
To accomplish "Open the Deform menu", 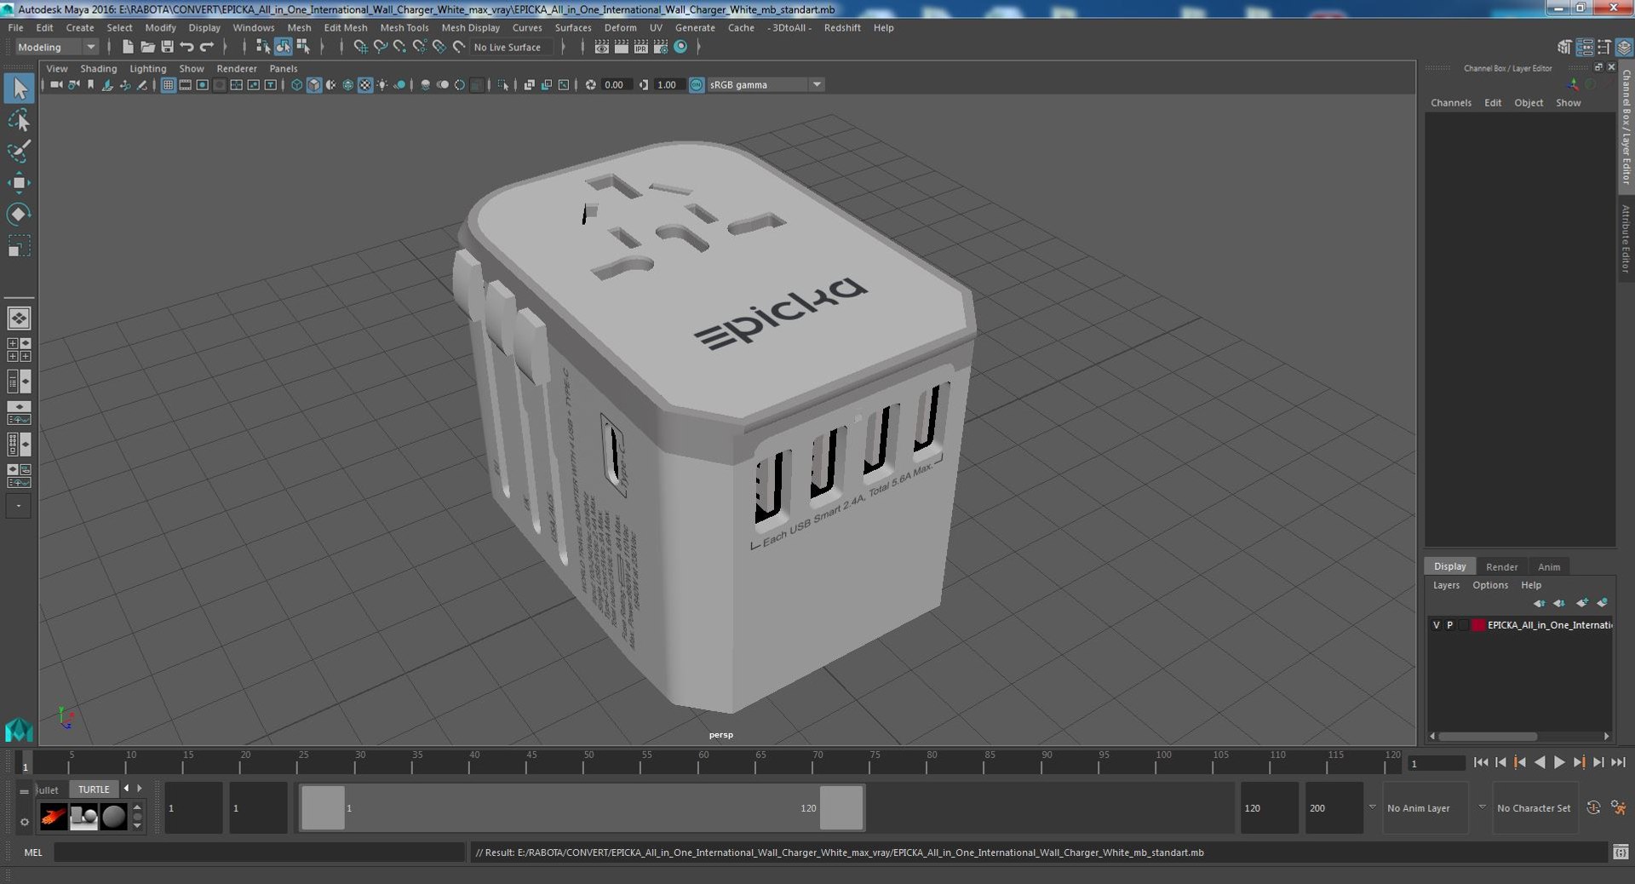I will pyautogui.click(x=620, y=27).
